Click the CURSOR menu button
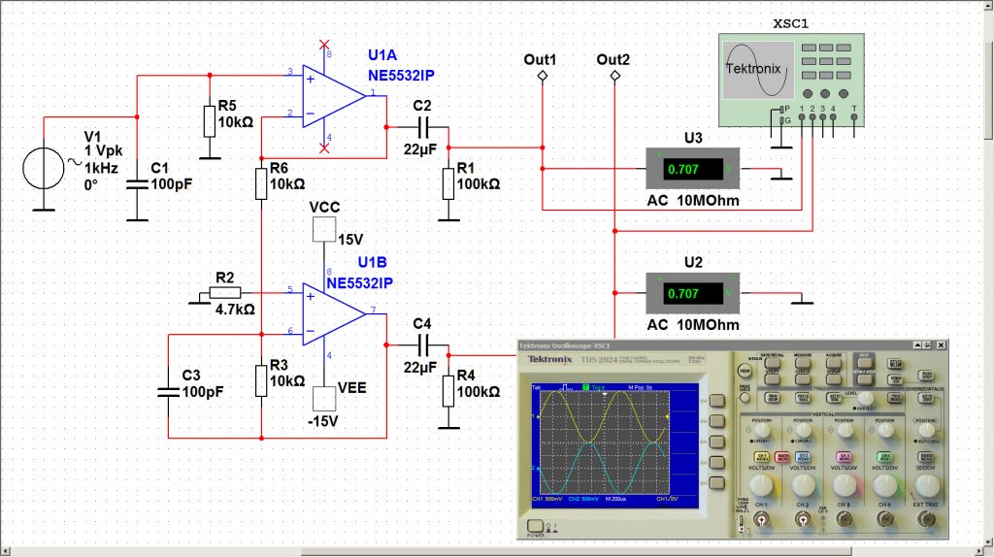 click(x=803, y=379)
